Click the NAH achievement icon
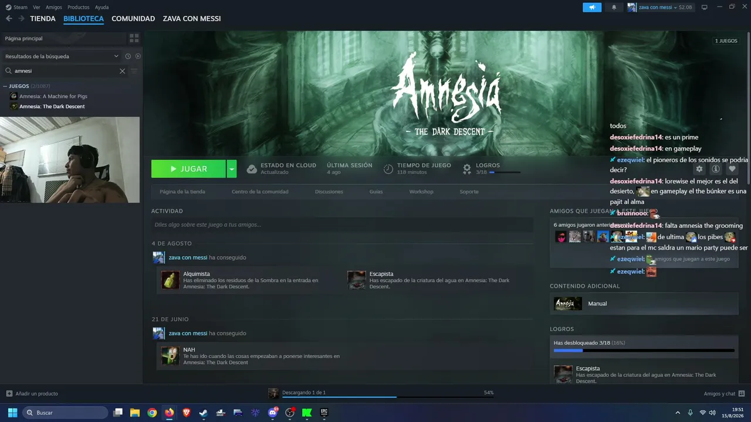Image resolution: width=751 pixels, height=422 pixels. point(170,356)
